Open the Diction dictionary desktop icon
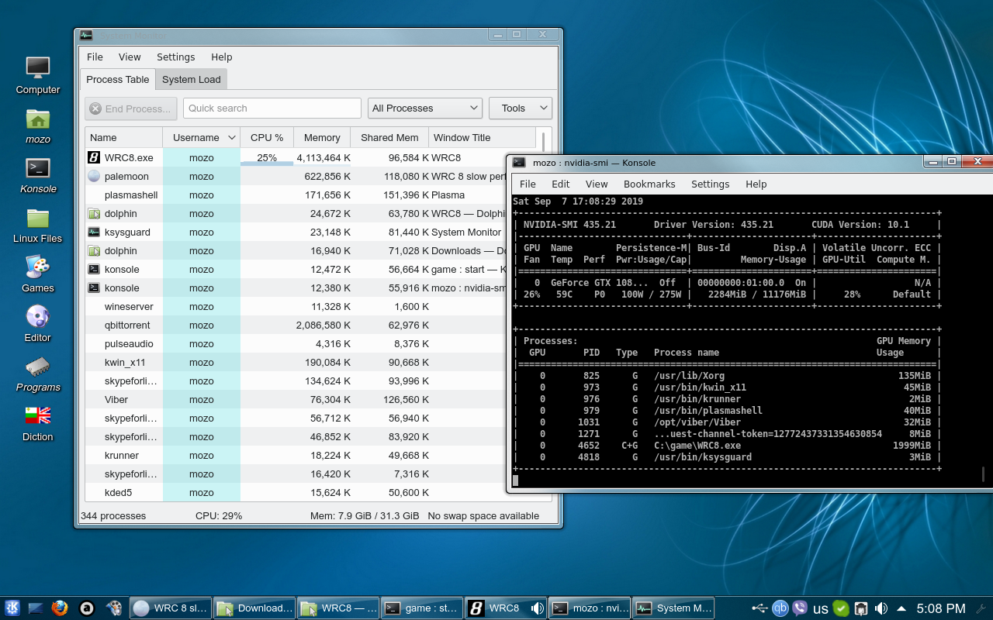Viewport: 993px width, 620px height. [37, 423]
